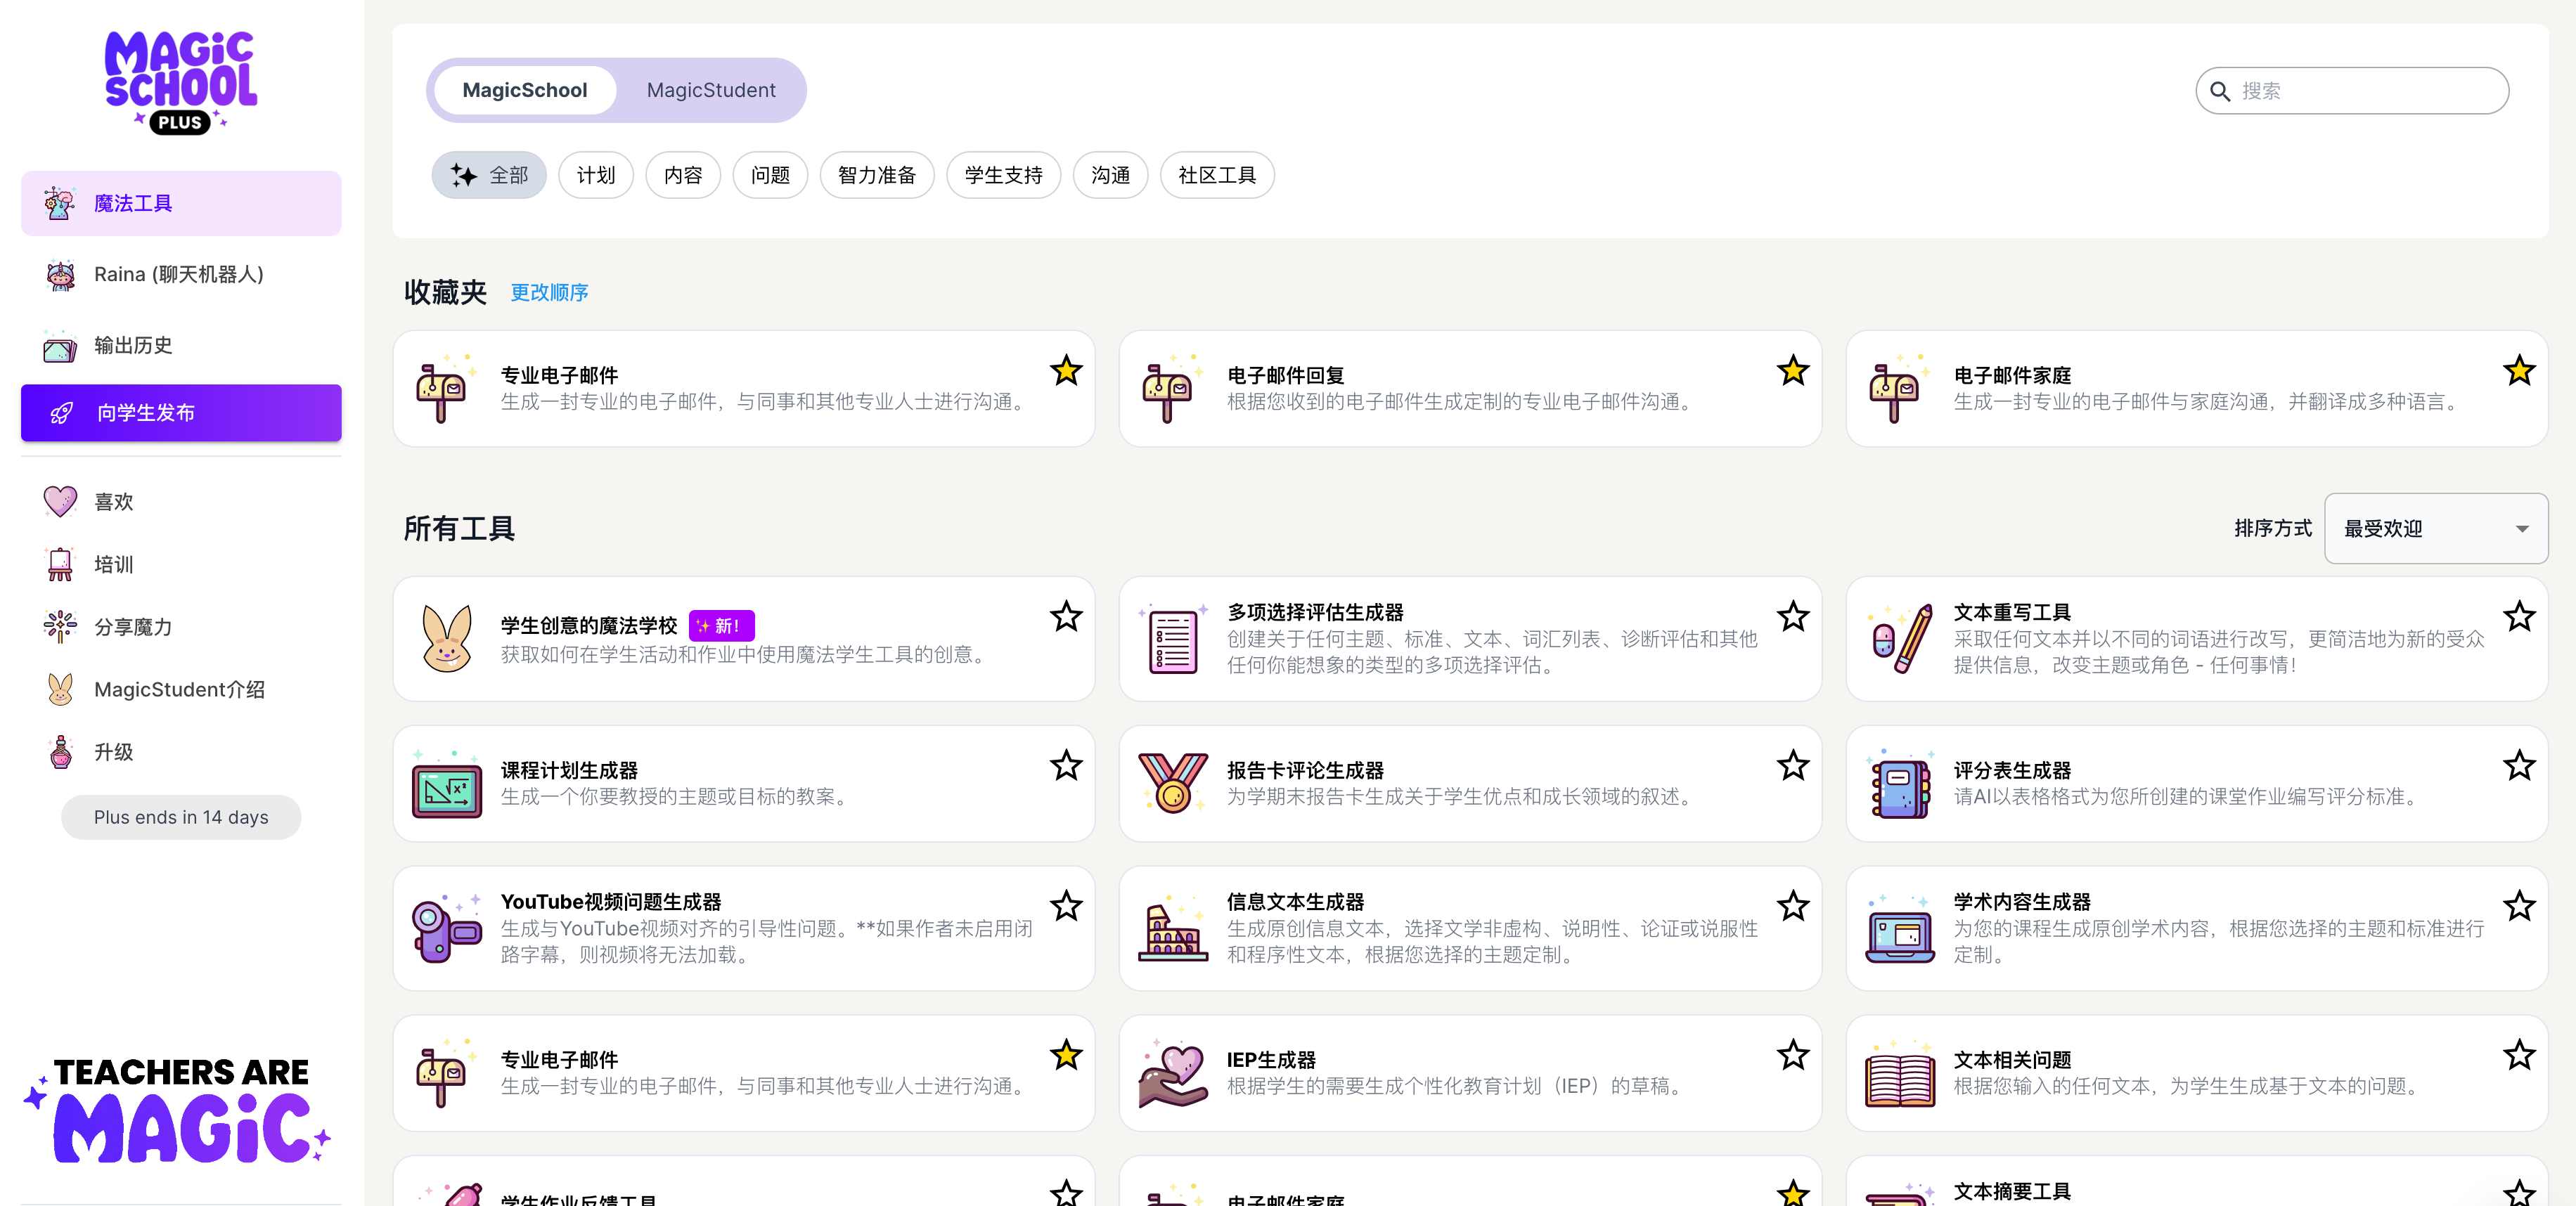
Task: Click the 课程计划生成器 chalkboard icon
Action: tap(447, 785)
